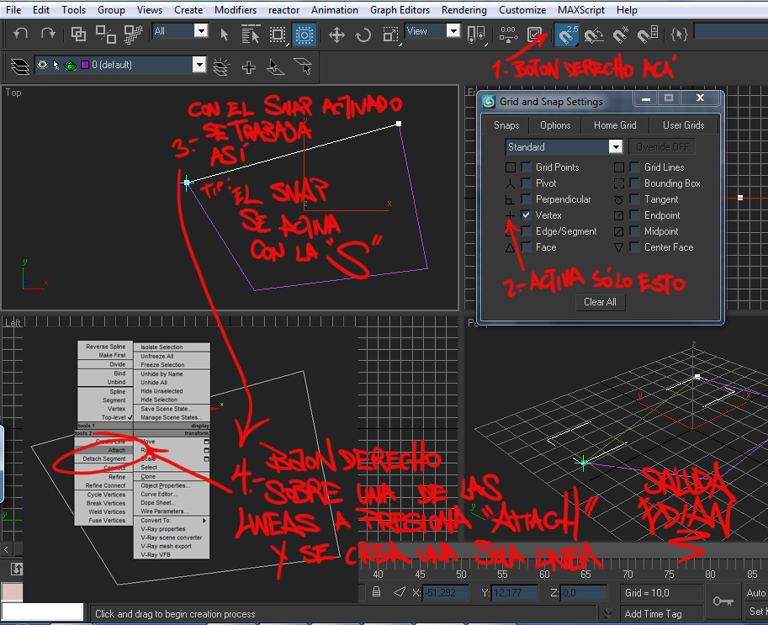Choose the Rectangular Selection Region tool
The height and width of the screenshot is (625, 768).
click(278, 34)
